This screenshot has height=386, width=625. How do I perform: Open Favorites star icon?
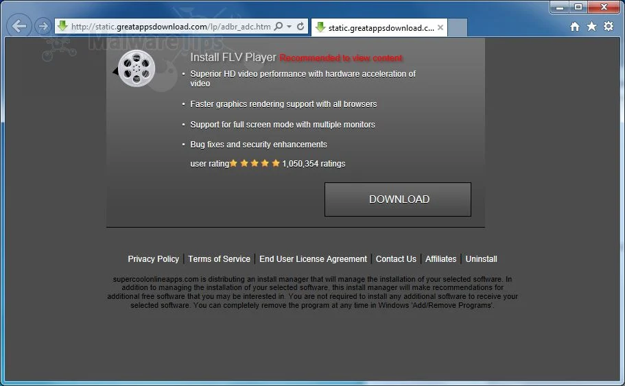point(591,26)
